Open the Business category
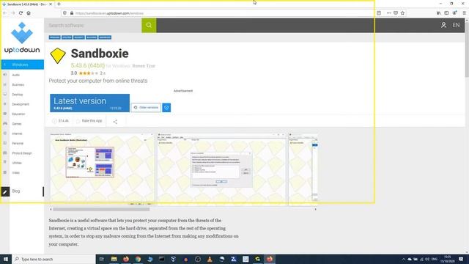469x264 pixels. point(18,85)
